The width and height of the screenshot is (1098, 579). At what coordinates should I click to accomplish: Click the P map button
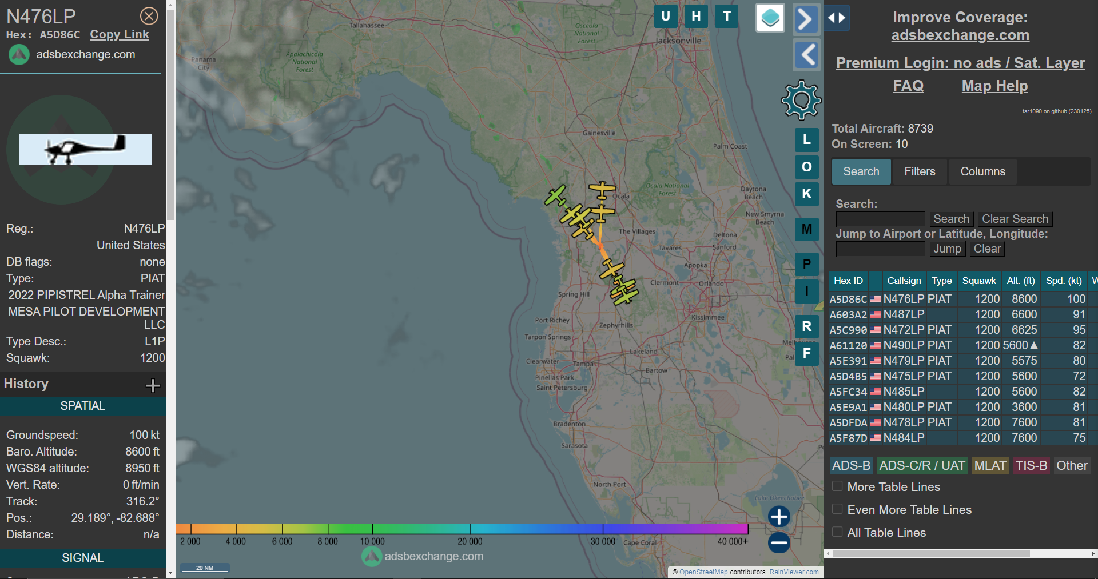pyautogui.click(x=806, y=264)
